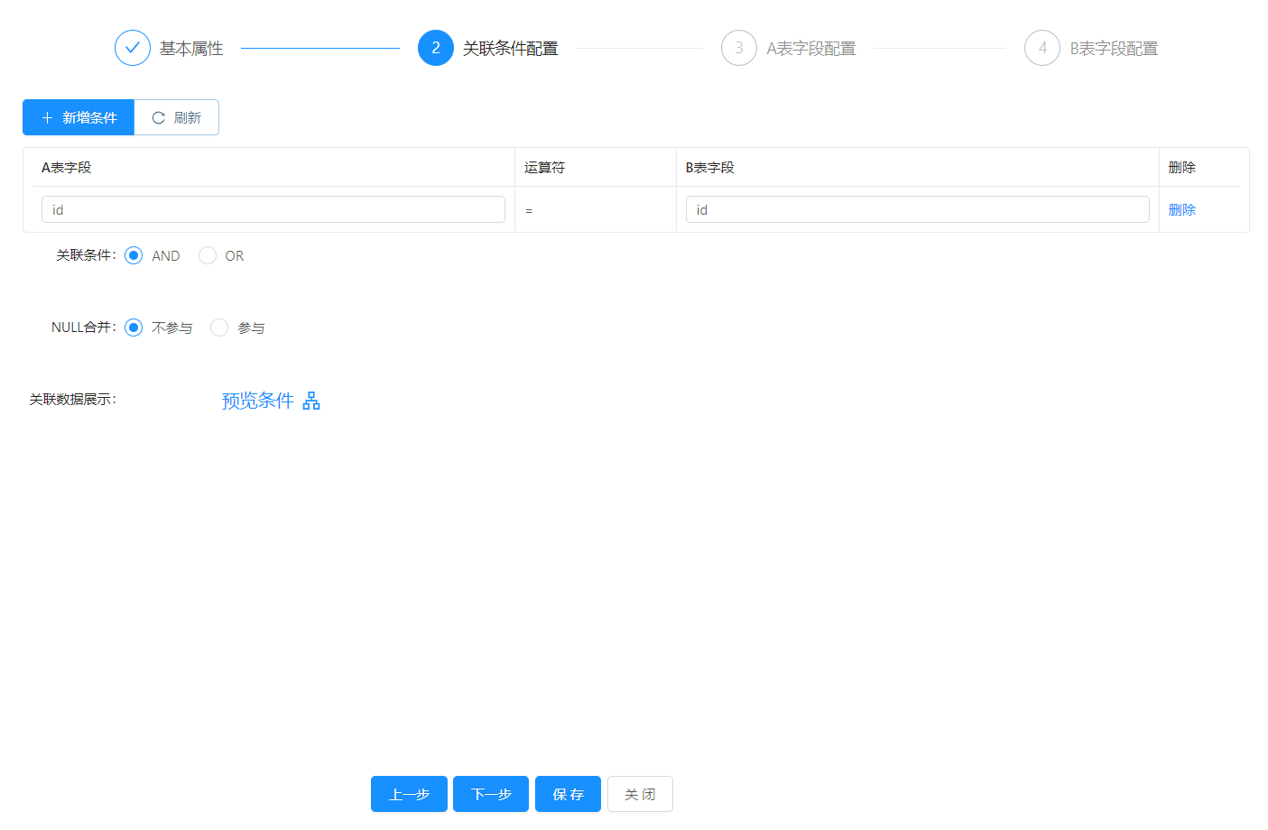Viewport: 1268px width, 830px height.
Task: Choose 不参与 for NULL合并
Action: tap(134, 327)
